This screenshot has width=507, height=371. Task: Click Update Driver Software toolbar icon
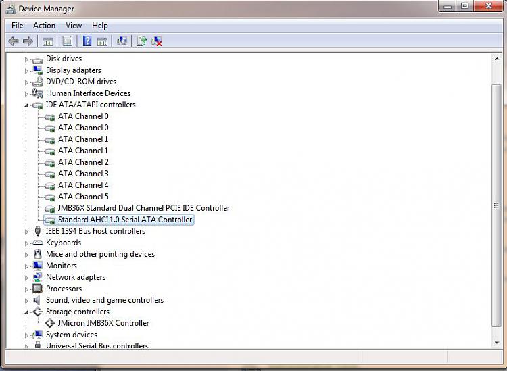[x=142, y=41]
